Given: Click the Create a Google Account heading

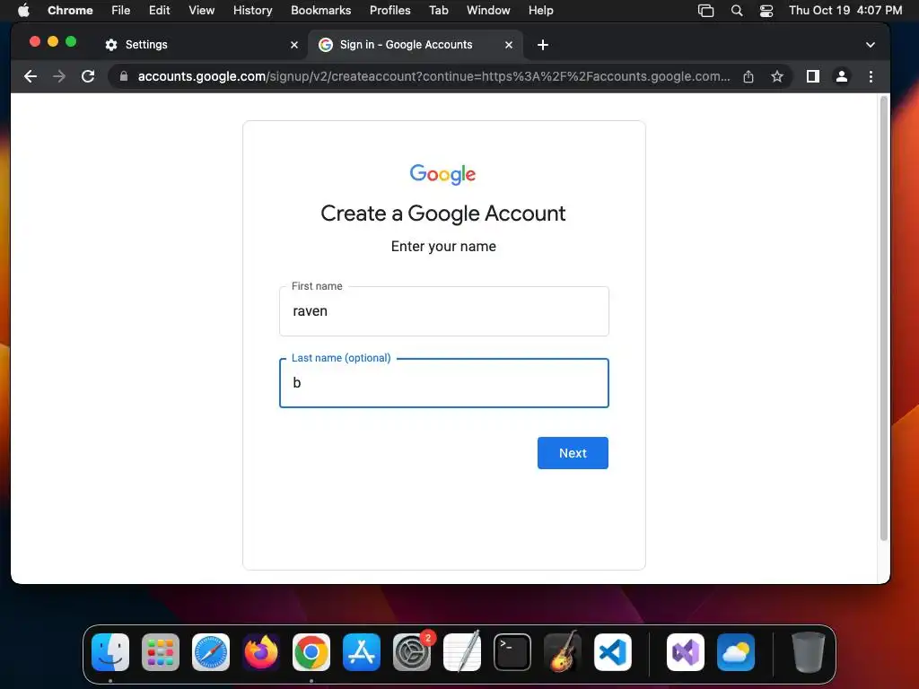Looking at the screenshot, I should [443, 214].
